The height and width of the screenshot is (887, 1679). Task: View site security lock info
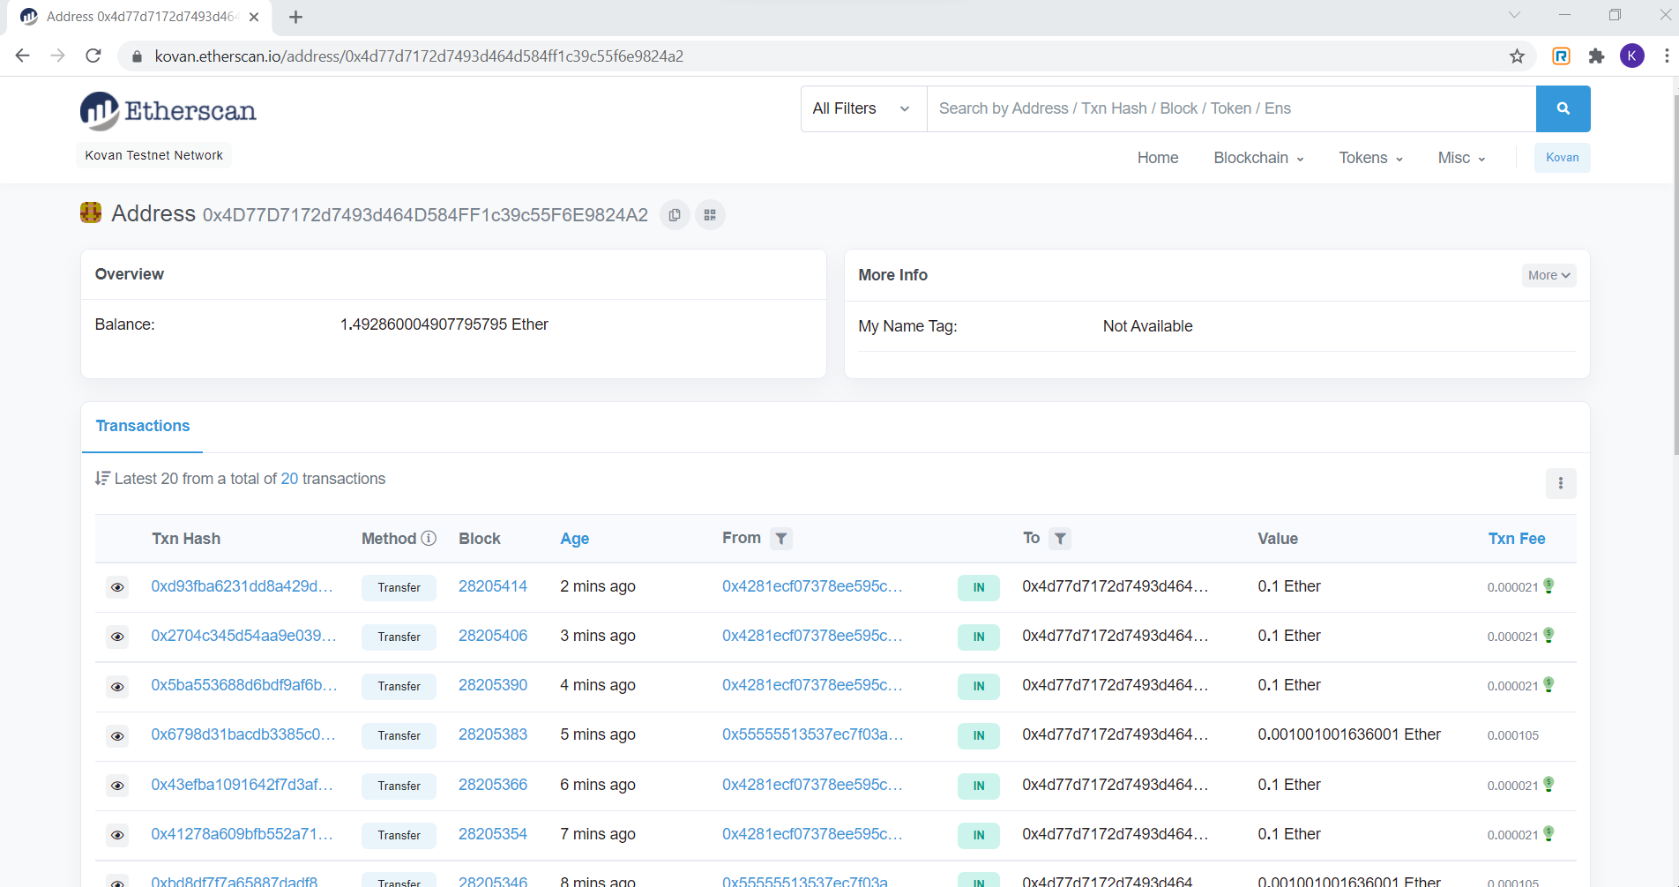(136, 56)
